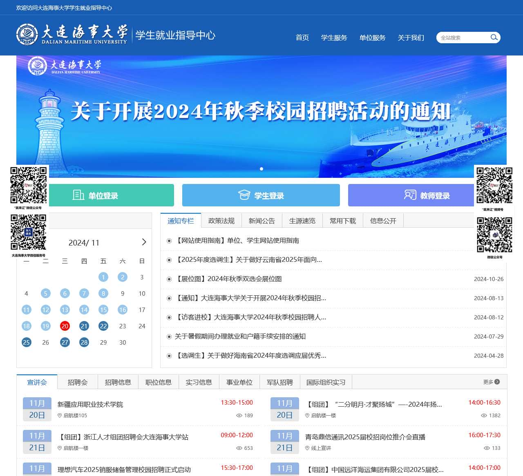Image resolution: width=523 pixels, height=476 pixels.
Task: Open 【网站使用指南】 notice link
Action: click(x=237, y=241)
